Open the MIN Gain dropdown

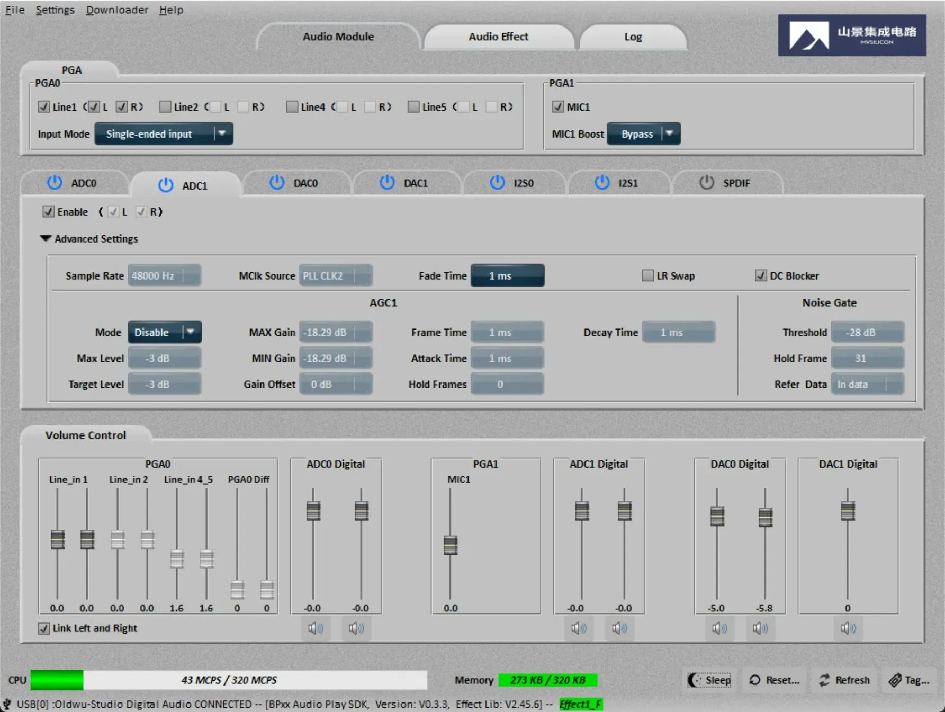click(336, 358)
